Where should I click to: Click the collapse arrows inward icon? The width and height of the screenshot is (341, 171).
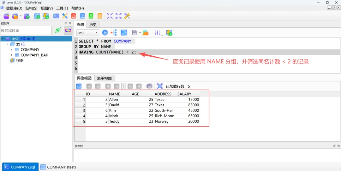tap(110, 16)
